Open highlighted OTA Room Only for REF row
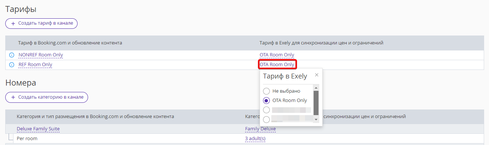 pos(277,64)
